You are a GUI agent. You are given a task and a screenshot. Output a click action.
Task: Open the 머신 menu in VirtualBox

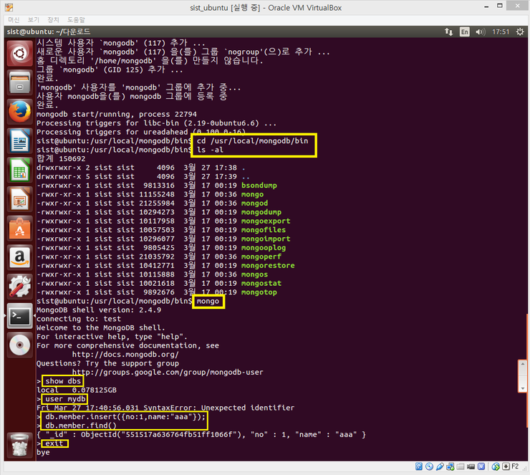[14, 19]
